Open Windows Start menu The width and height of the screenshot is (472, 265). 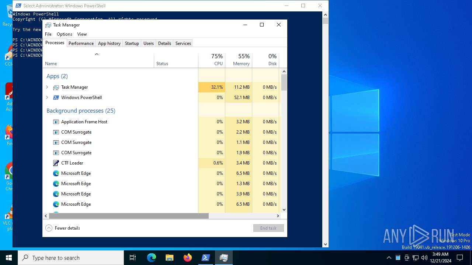pos(9,258)
